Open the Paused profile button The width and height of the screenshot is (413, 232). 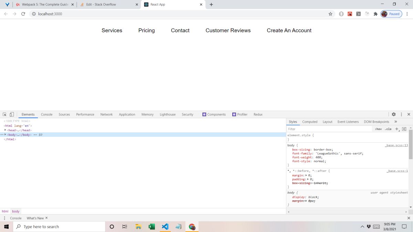tap(391, 14)
